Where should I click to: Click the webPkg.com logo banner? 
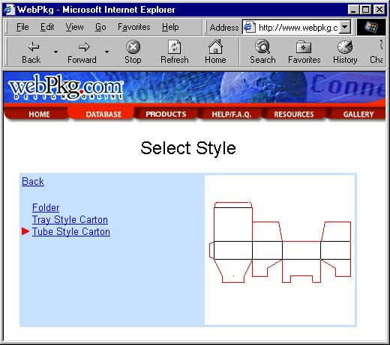point(66,88)
